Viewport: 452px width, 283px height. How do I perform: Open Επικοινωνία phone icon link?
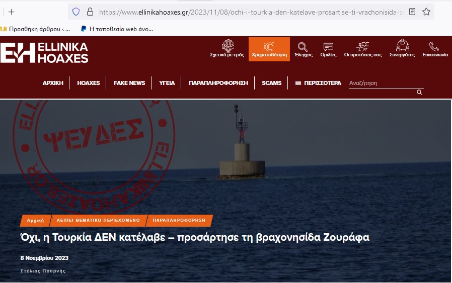(435, 49)
